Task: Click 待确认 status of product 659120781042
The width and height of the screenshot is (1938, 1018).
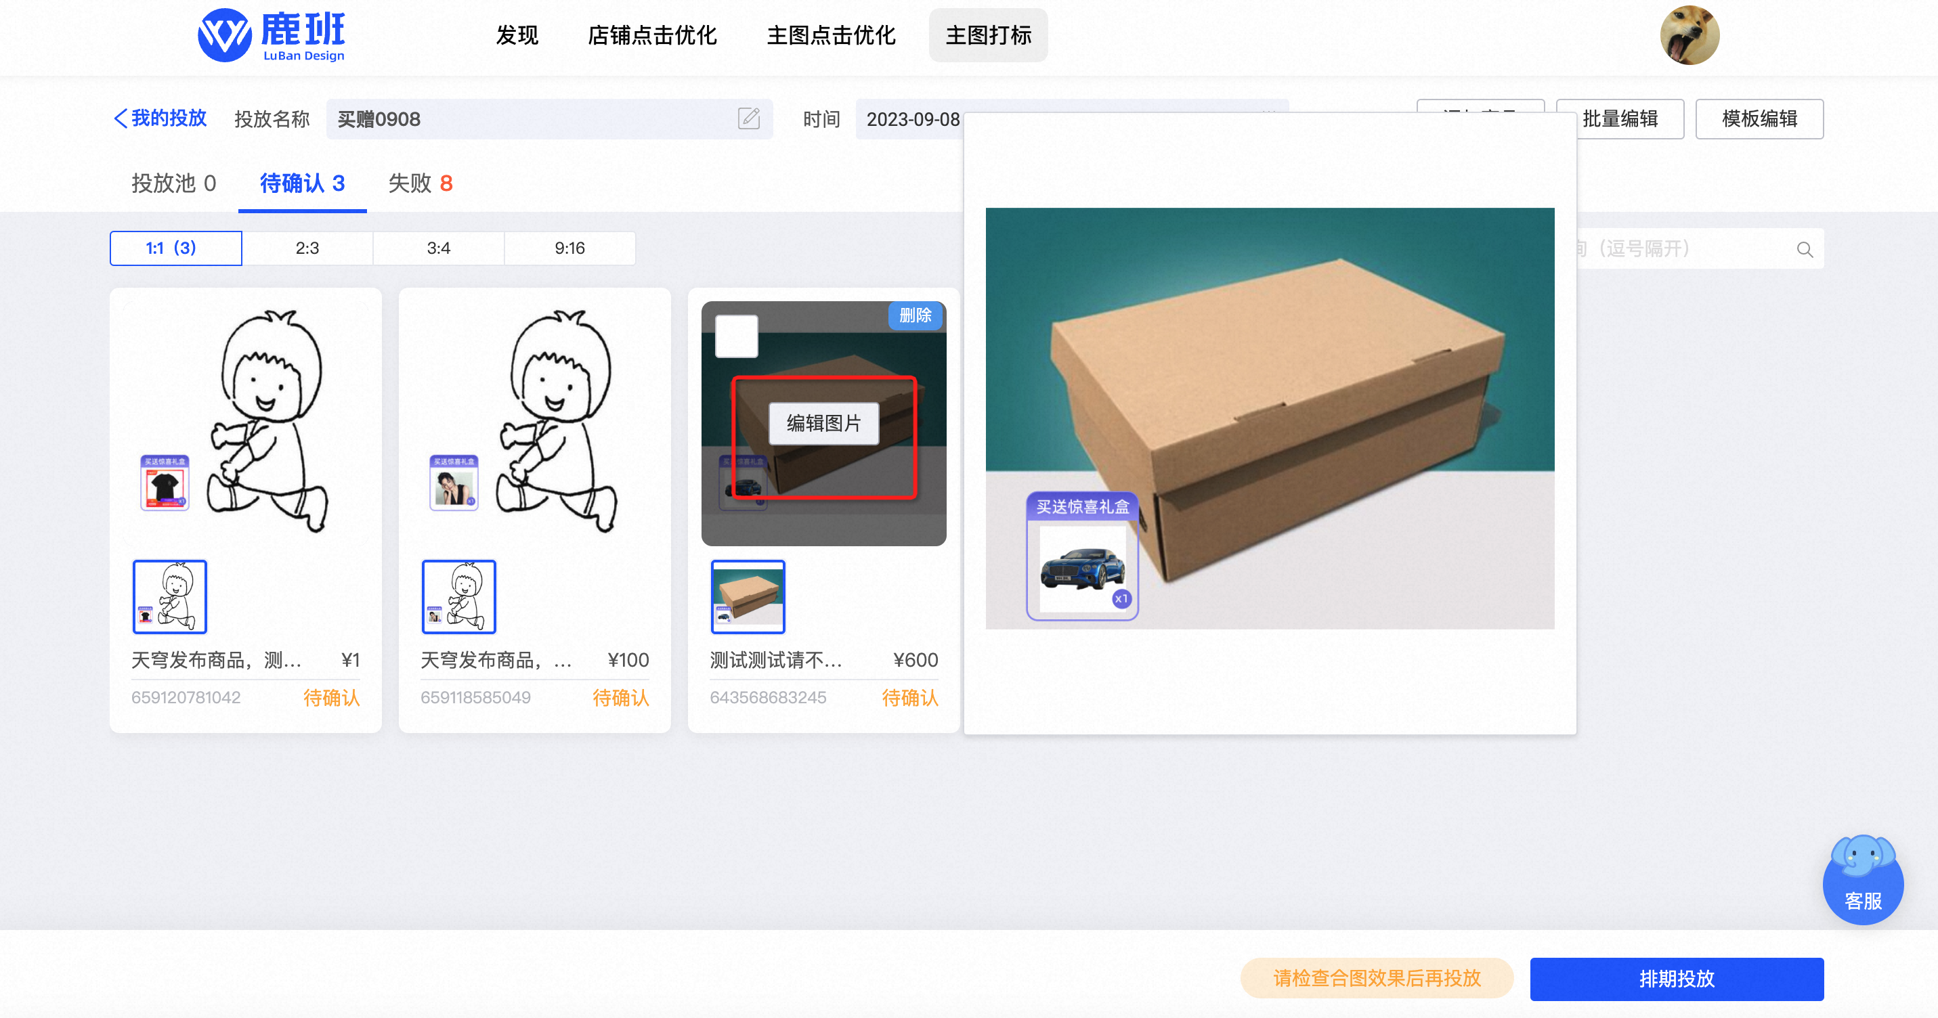Action: (331, 698)
